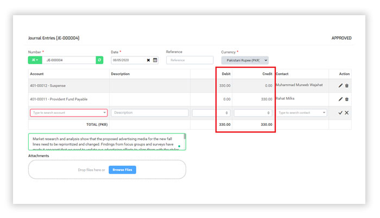Viewport: 380px width, 218px height.
Task: Open the 401-00012 Suspense account link
Action: 48,86
